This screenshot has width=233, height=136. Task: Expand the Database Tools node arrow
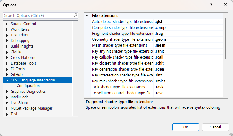pos(7,63)
